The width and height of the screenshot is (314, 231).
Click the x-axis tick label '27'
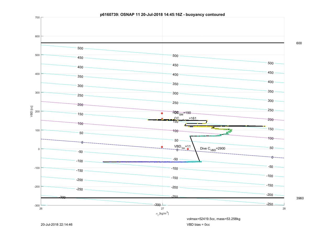[x=162, y=209]
